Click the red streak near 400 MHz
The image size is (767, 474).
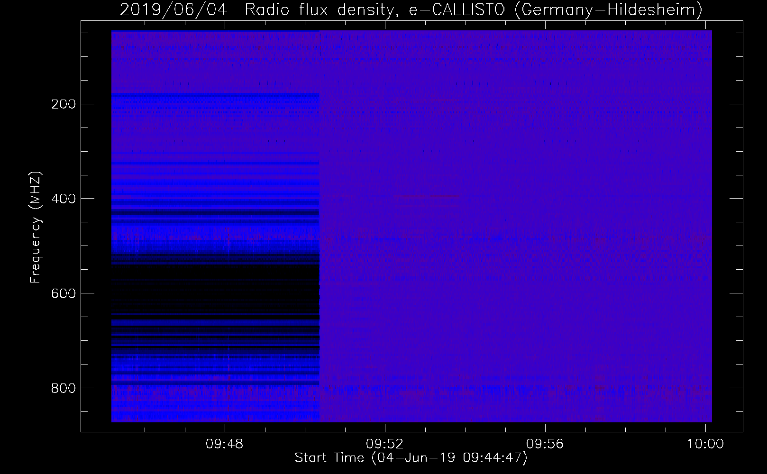coord(427,196)
